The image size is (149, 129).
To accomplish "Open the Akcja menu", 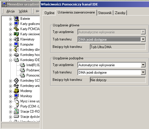I will (x=11, y=11).
